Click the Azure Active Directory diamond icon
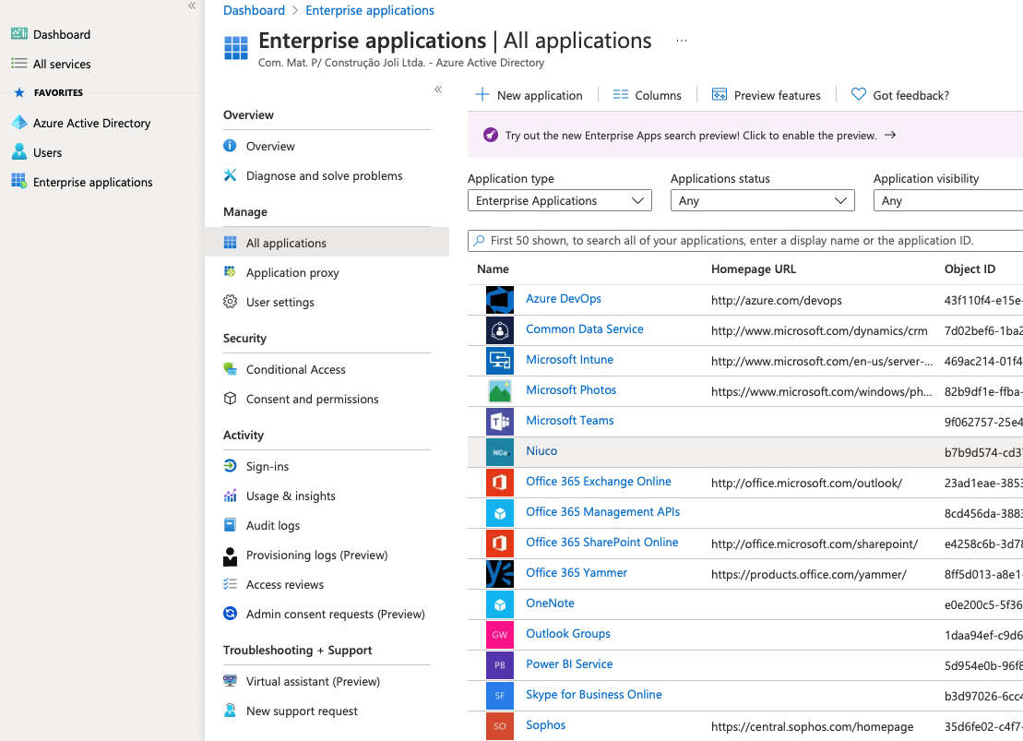Image resolution: width=1023 pixels, height=741 pixels. 19,123
